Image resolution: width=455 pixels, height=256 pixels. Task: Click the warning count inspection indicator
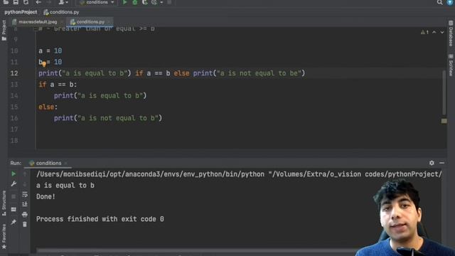[424, 32]
